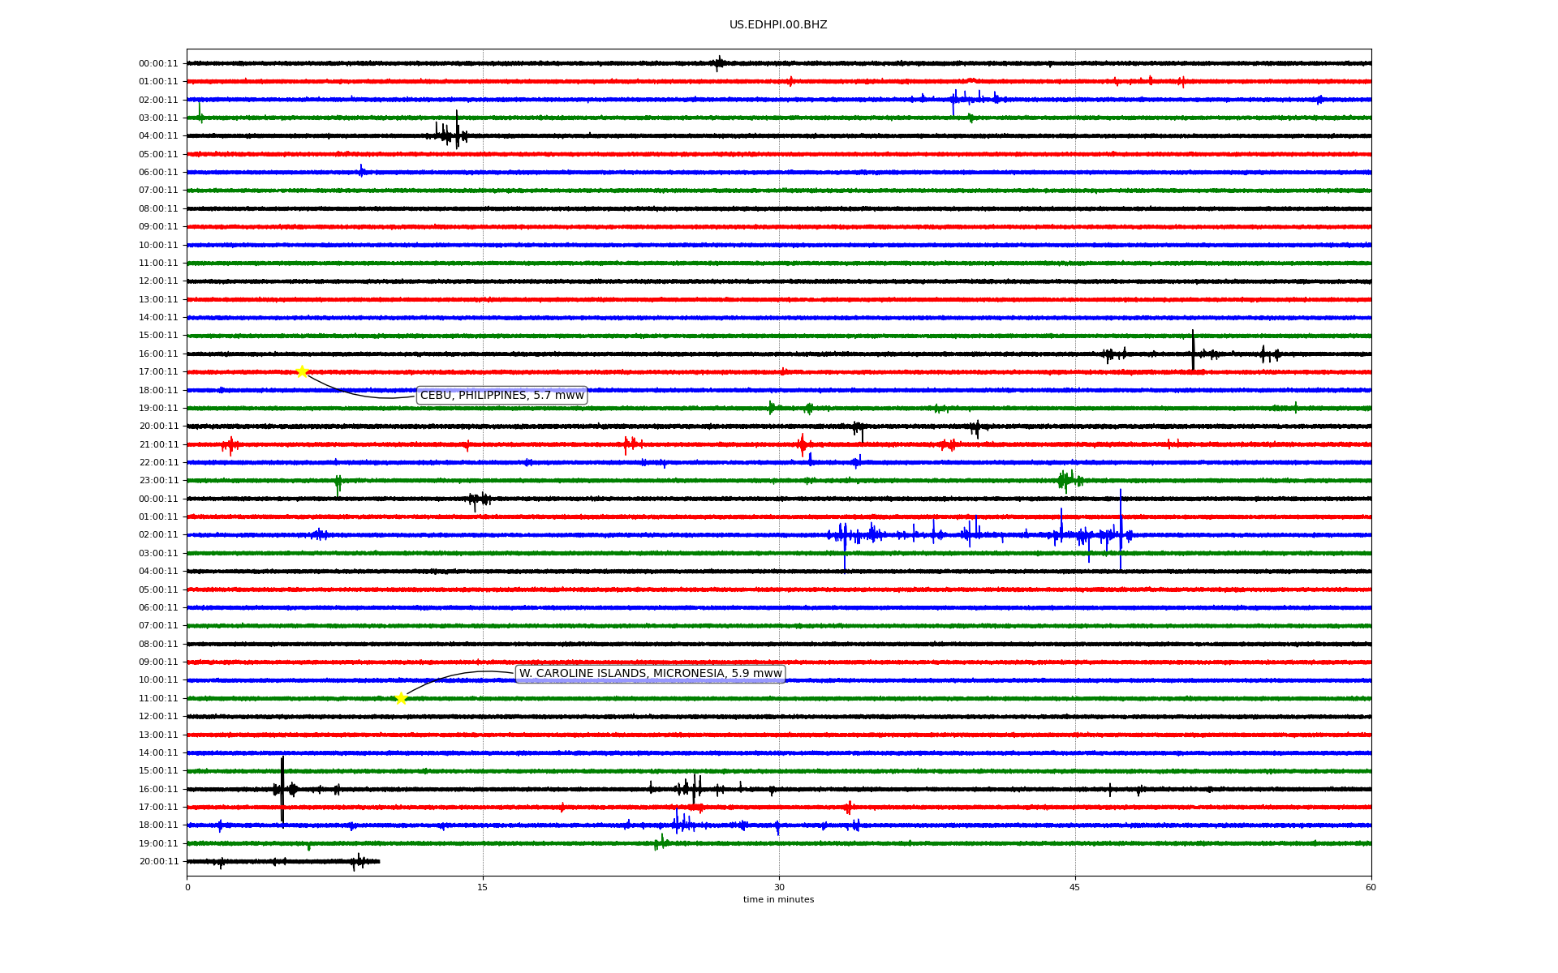Click the W. Caroline Islands star marker
1558x973 pixels.
pyautogui.click(x=401, y=698)
